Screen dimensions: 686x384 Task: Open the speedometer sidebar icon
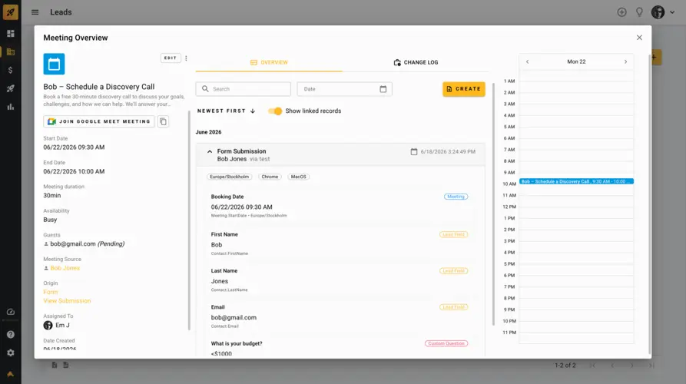[11, 312]
